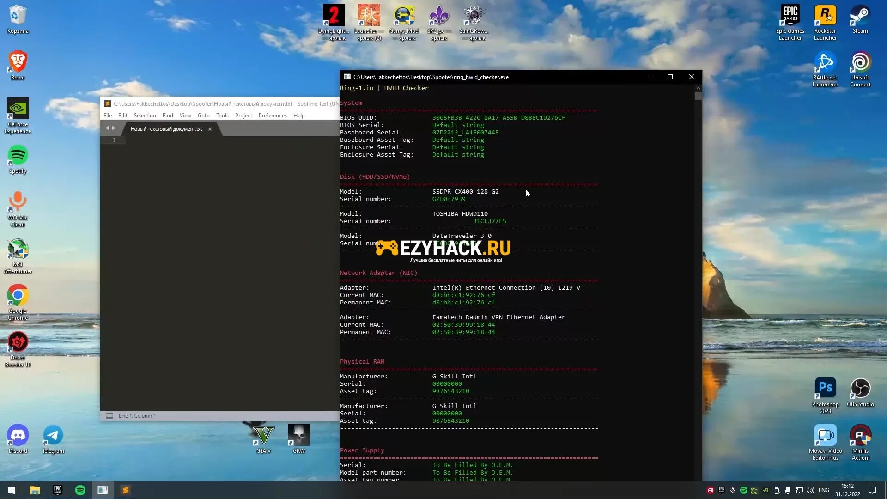The height and width of the screenshot is (499, 887).
Task: Open SaintsRow shortcut icon
Action: coord(474,22)
